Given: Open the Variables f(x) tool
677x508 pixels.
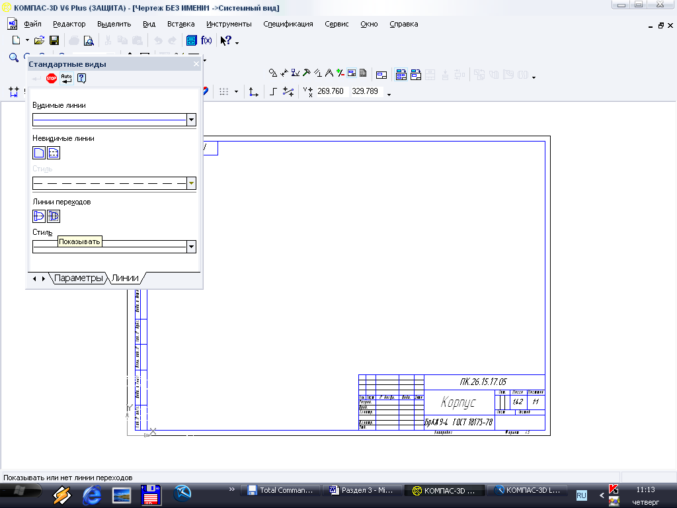Looking at the screenshot, I should pyautogui.click(x=206, y=40).
